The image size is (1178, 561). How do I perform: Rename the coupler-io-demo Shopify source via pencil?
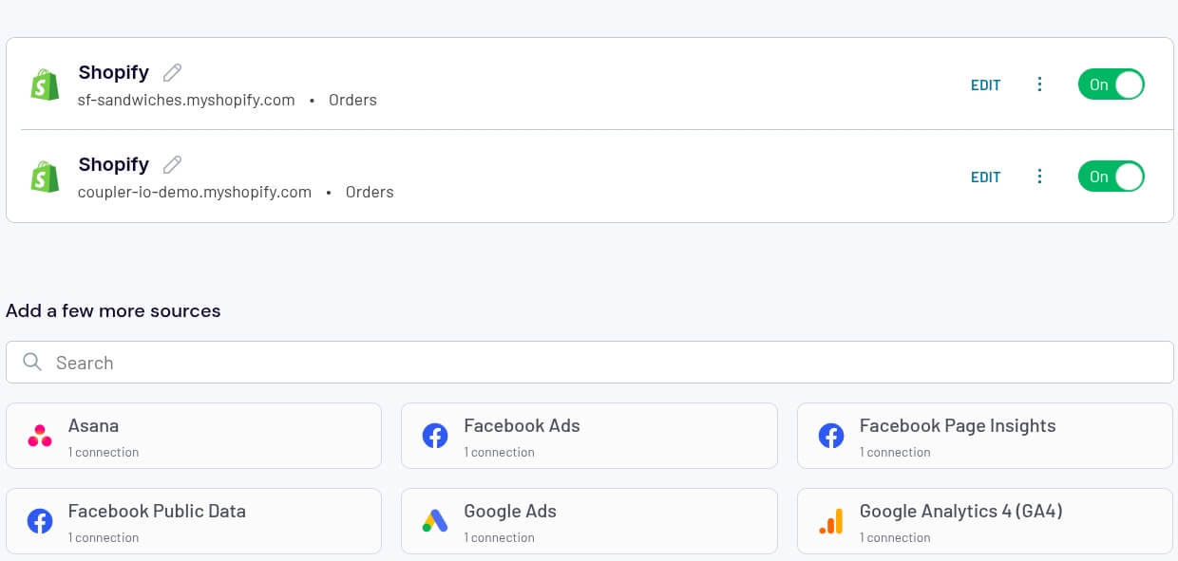pyautogui.click(x=172, y=164)
